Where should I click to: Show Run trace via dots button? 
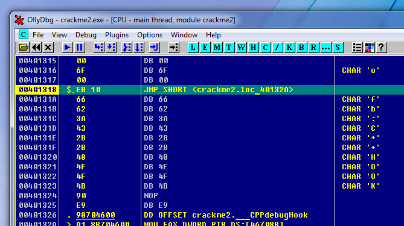(325, 48)
